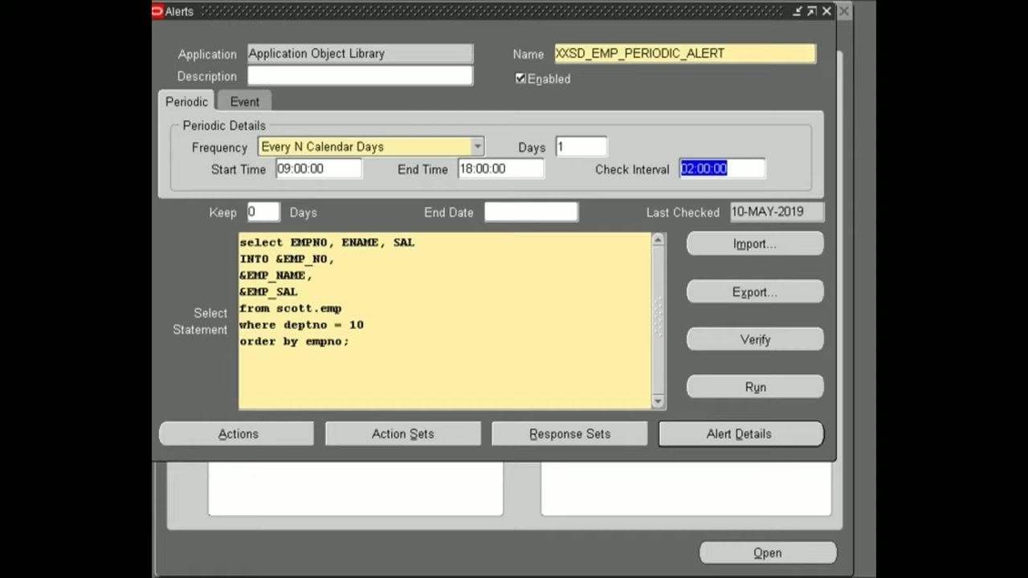Click the line 'where deptno = 10'
1028x578 pixels.
click(301, 325)
